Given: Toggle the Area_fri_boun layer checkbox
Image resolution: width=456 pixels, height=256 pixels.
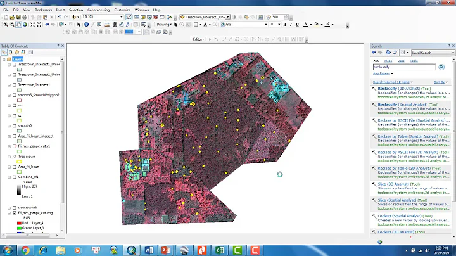Looking at the screenshot, I should pos(15,167).
